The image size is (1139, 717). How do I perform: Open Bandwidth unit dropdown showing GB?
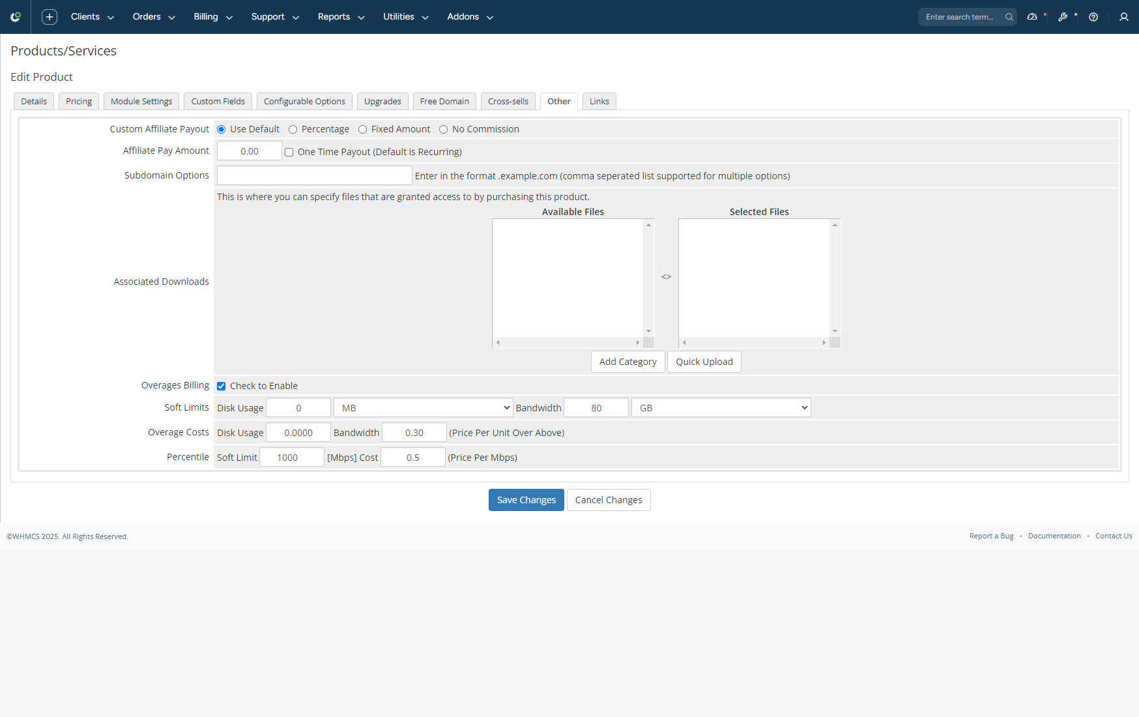pyautogui.click(x=721, y=408)
